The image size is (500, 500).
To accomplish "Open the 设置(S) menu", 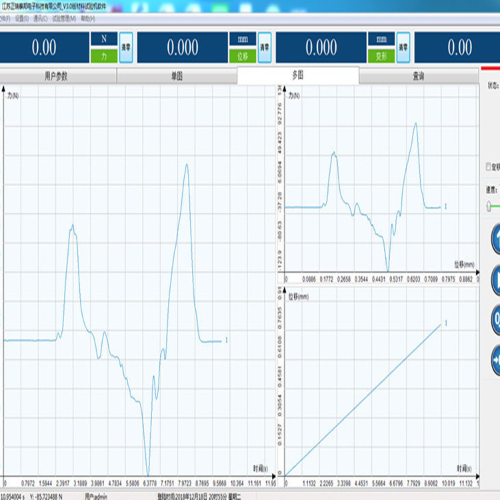I will [21, 18].
